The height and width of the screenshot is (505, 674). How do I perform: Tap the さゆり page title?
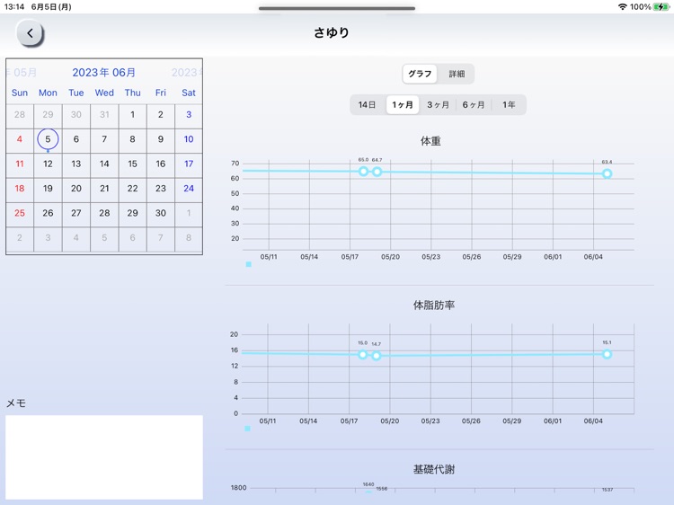coord(332,32)
